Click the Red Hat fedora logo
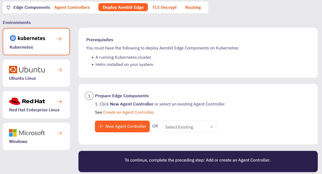Image resolution: width=322 pixels, height=174 pixels. tap(15, 101)
